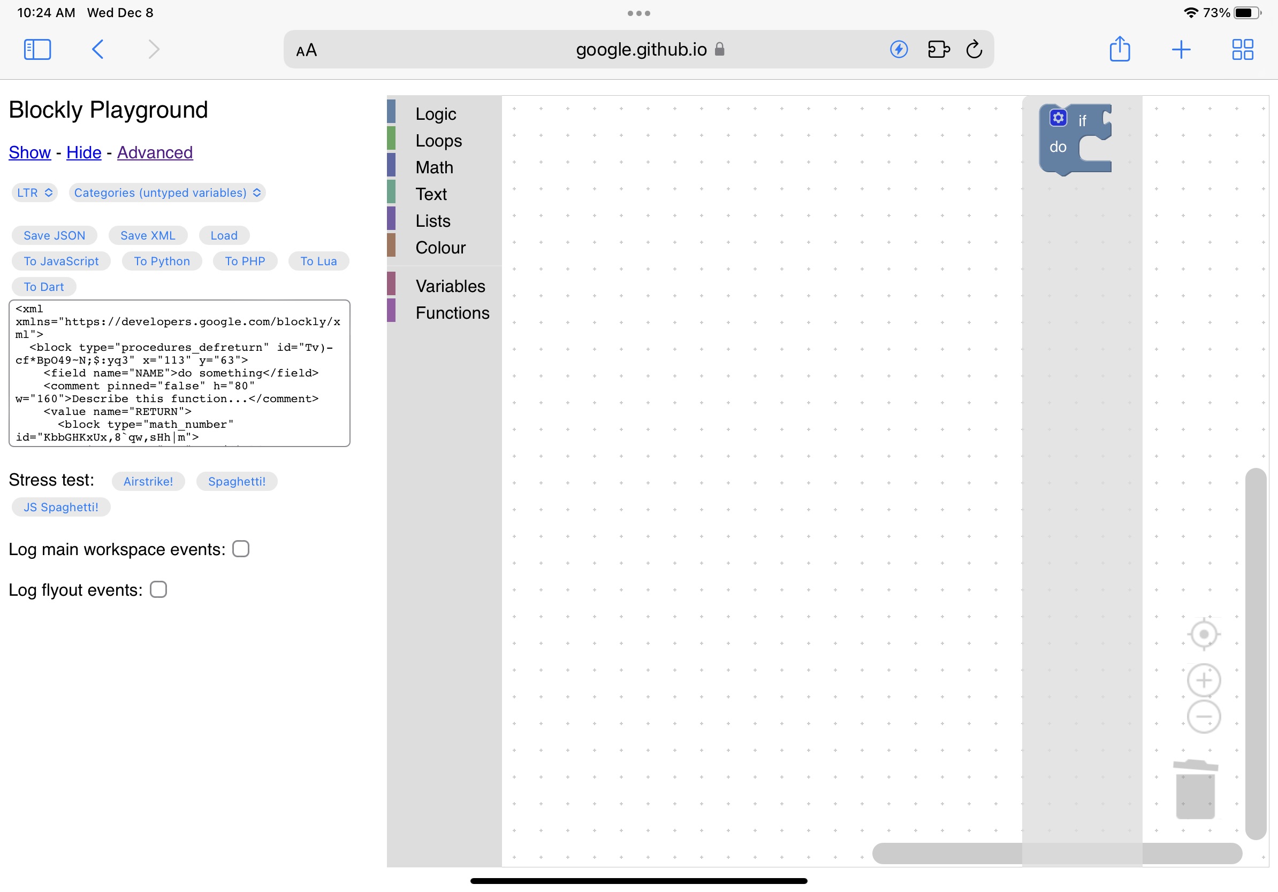Reload the page in Safari
This screenshot has height=892, width=1278.
(974, 50)
